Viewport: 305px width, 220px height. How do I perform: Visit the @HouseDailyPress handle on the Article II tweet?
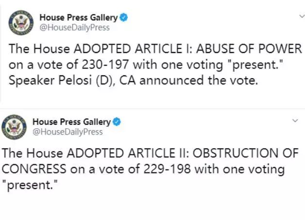(x=68, y=132)
